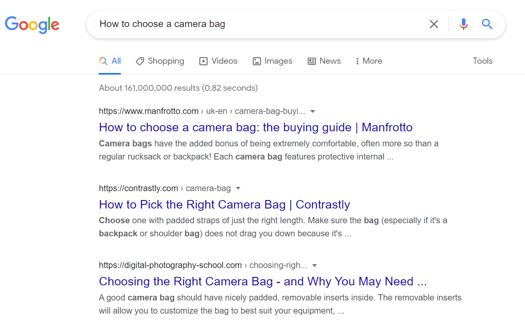
Task: Switch to the Shopping tab
Action: [160, 61]
